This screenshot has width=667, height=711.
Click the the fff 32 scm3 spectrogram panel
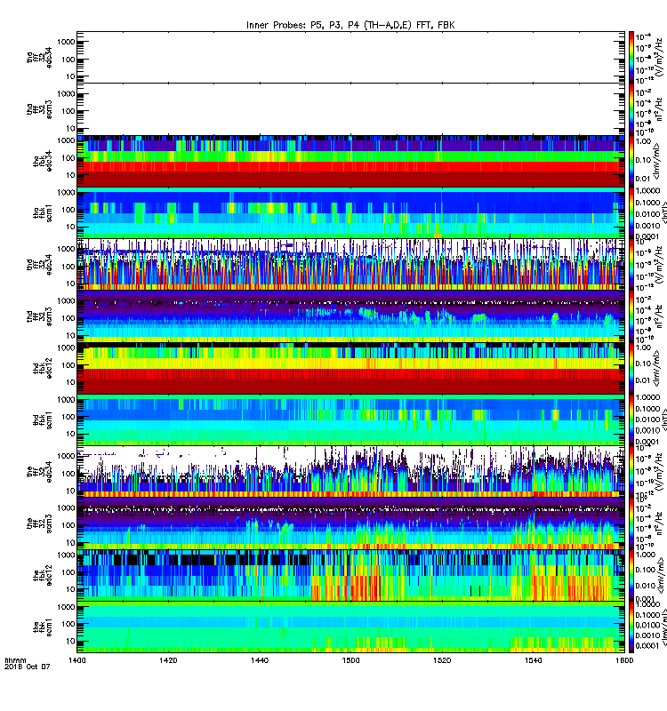(x=350, y=523)
